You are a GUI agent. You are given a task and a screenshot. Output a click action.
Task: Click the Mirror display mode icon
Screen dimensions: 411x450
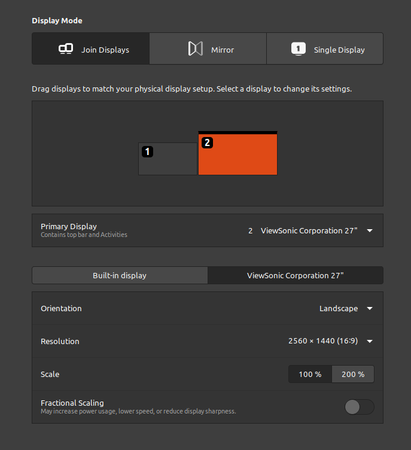point(196,49)
